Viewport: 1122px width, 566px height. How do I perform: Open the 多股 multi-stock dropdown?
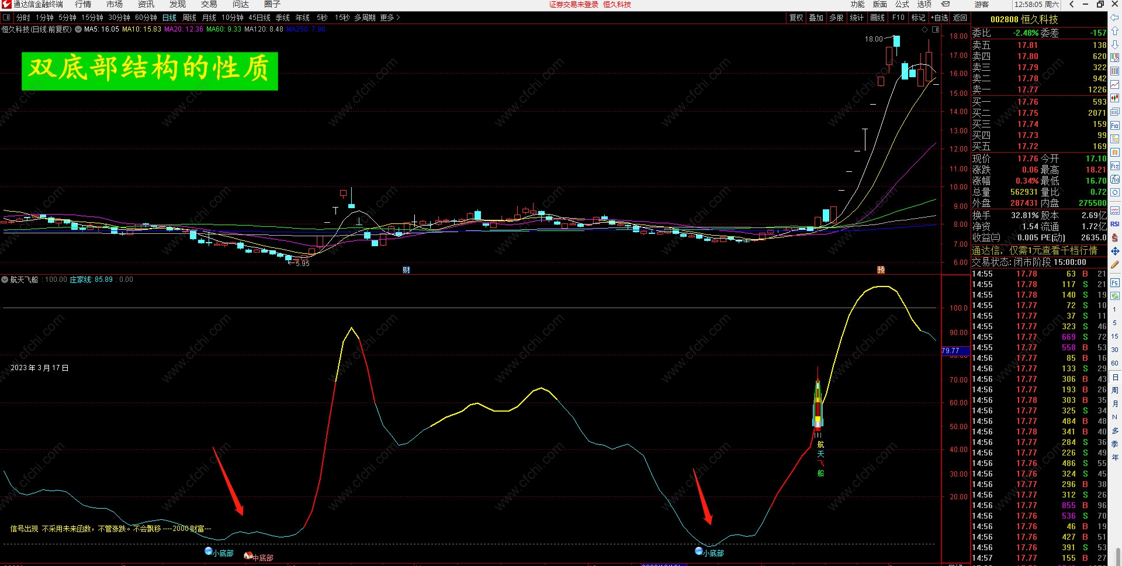(836, 18)
